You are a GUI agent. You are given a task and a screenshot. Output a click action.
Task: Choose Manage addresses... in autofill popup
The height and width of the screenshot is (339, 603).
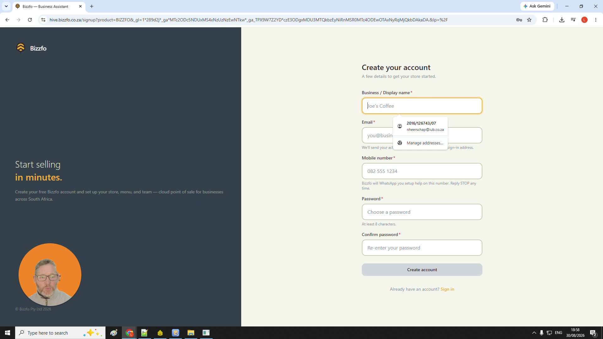coord(420,143)
